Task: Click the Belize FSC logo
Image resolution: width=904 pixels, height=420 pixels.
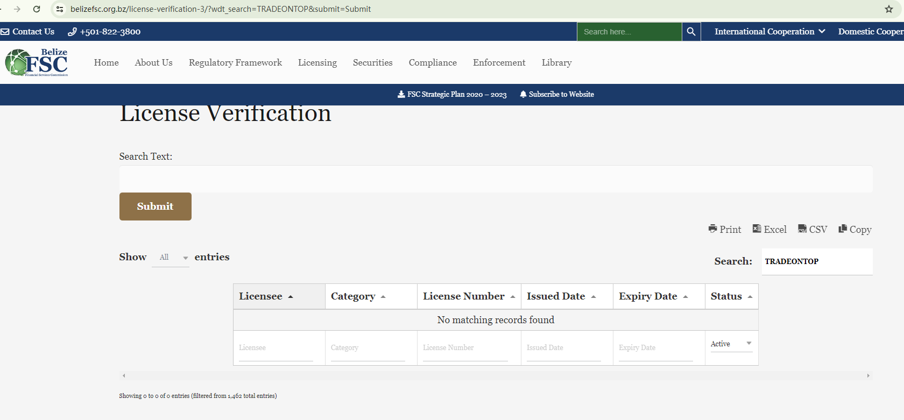Action: tap(37, 62)
